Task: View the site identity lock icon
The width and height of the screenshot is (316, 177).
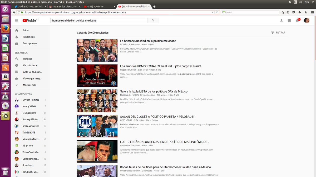Action: pos(22,12)
